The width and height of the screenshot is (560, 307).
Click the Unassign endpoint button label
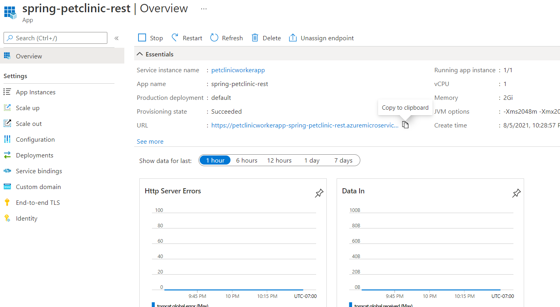point(327,38)
